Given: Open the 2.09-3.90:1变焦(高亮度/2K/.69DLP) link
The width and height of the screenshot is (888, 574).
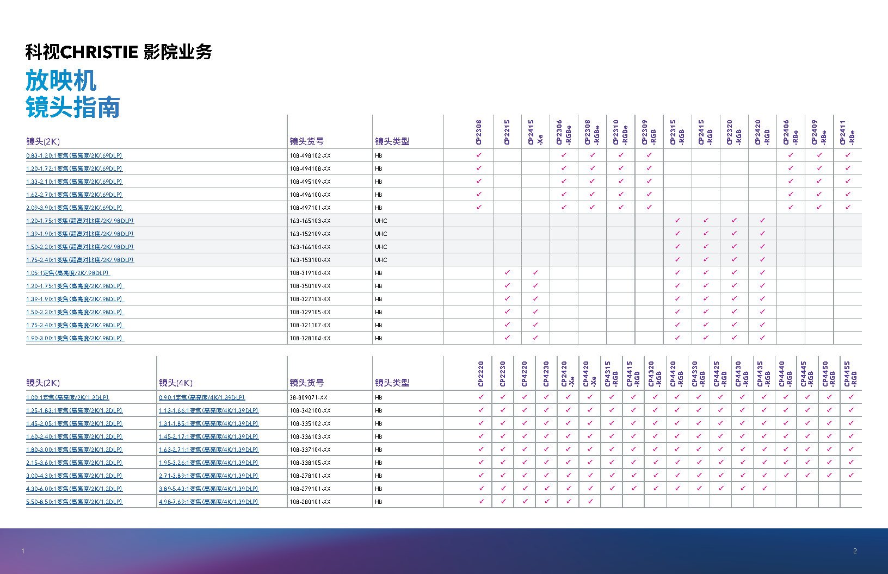Looking at the screenshot, I should [75, 208].
